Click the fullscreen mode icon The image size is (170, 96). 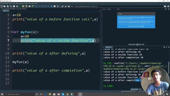point(58,6)
